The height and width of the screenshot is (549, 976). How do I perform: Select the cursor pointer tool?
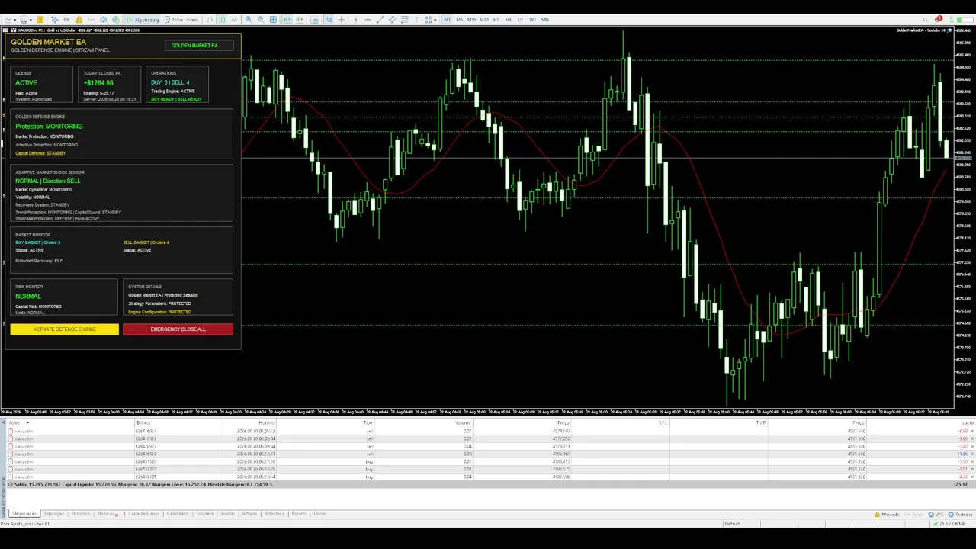click(x=329, y=20)
